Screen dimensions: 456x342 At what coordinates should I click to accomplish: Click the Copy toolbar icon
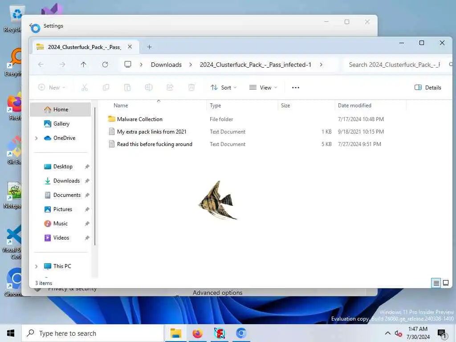(106, 88)
